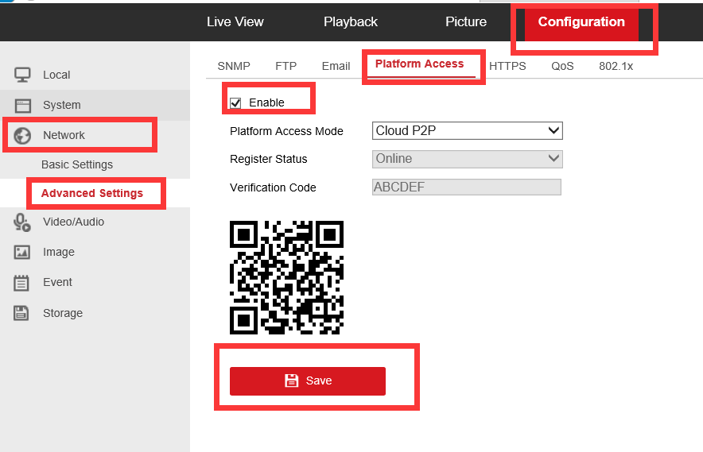Select the QoS tab
This screenshot has height=452, width=703.
[562, 66]
